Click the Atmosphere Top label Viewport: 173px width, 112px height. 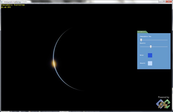pos(146,36)
